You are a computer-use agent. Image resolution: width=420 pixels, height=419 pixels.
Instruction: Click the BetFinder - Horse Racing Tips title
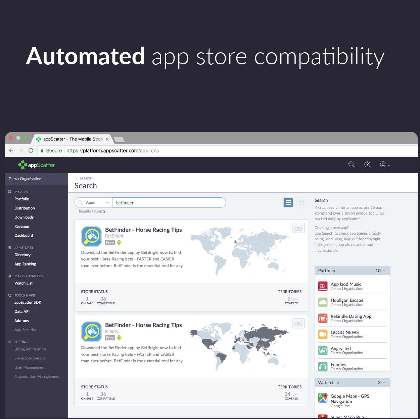pyautogui.click(x=143, y=230)
